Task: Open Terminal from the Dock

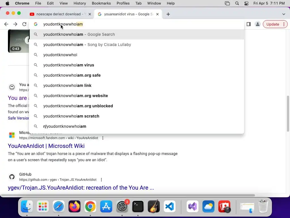Action: click(x=138, y=206)
